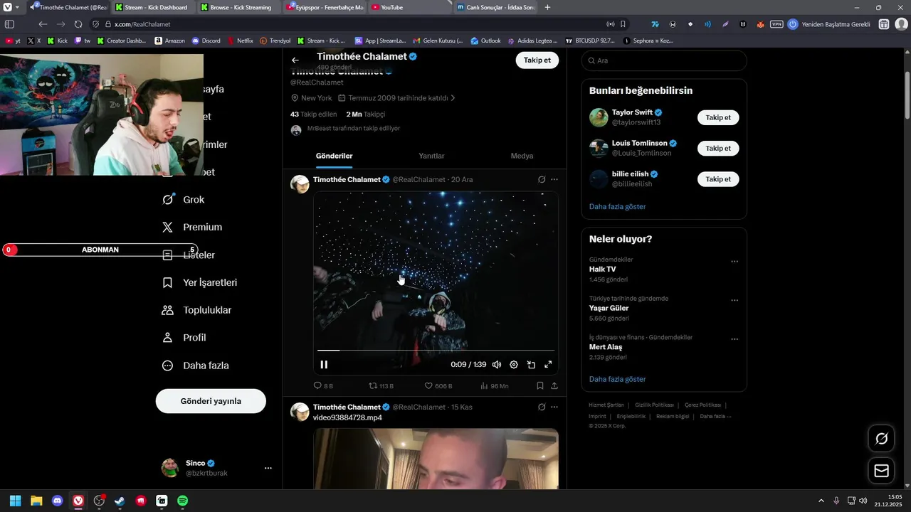Image resolution: width=911 pixels, height=512 pixels.
Task: Open options for Yaşar Güler trend
Action: [734, 300]
